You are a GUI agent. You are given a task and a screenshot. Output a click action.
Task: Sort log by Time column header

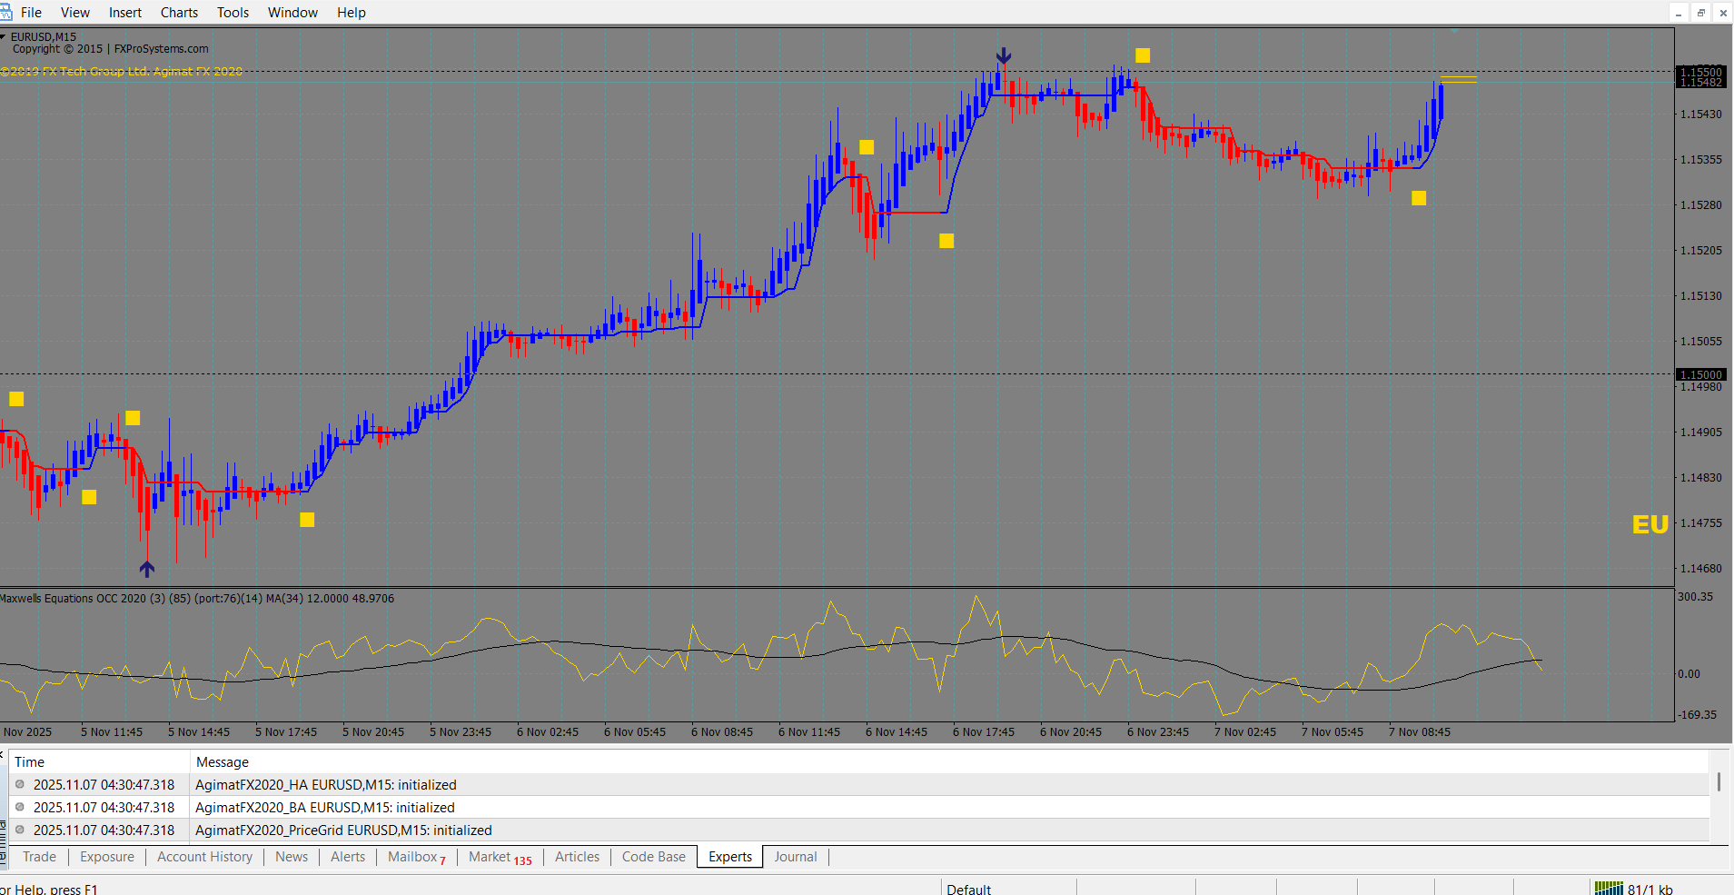(x=29, y=762)
